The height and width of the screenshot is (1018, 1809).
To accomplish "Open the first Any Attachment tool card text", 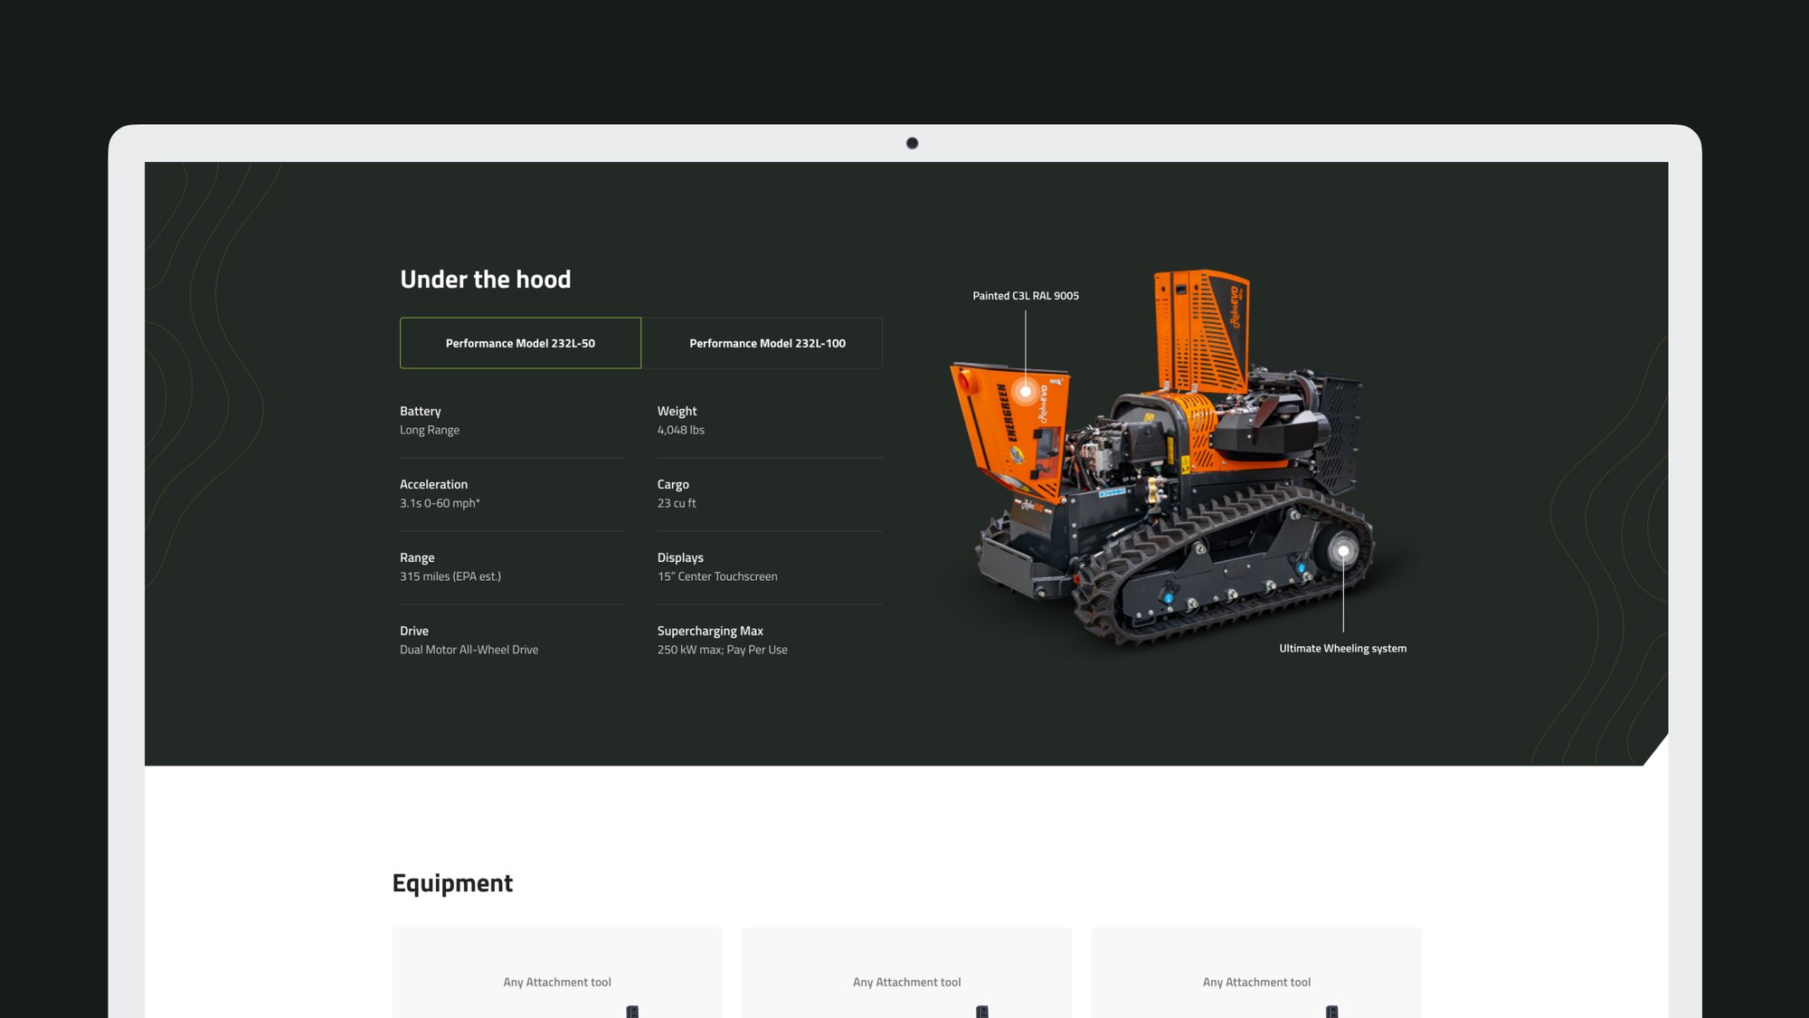I will [x=557, y=982].
